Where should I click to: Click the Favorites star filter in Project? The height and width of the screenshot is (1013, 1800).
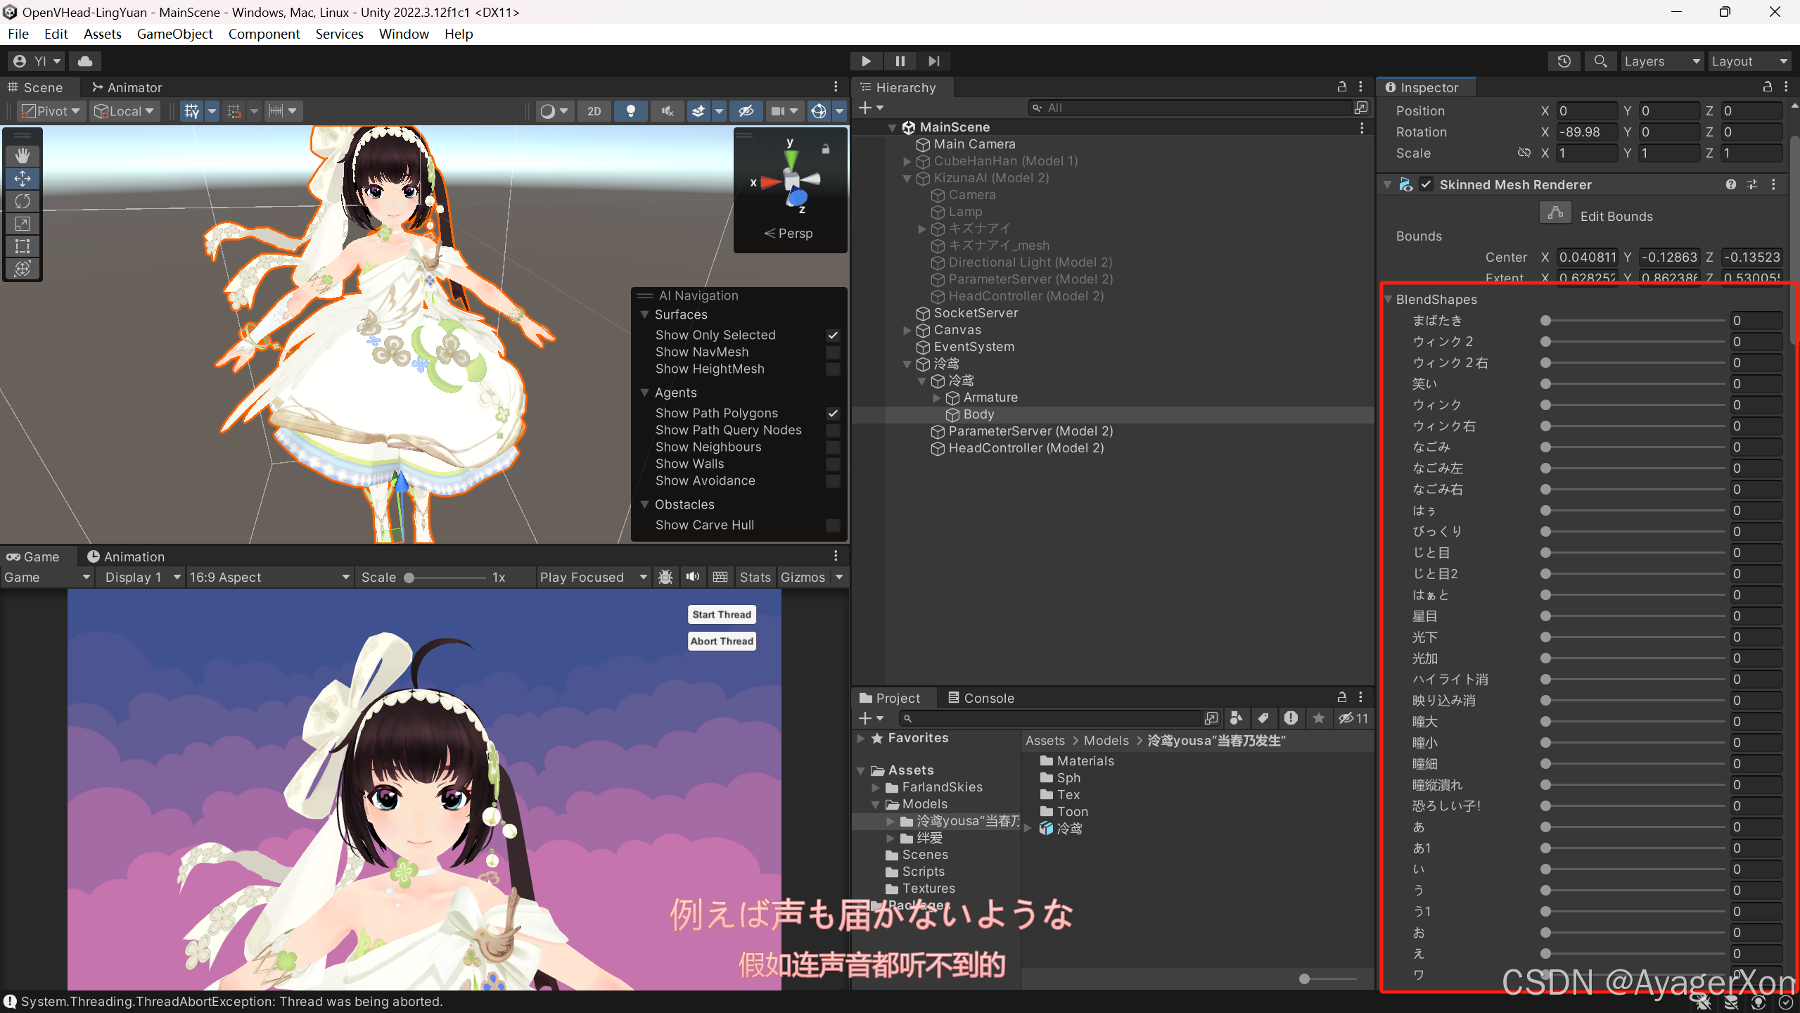coord(1319,718)
